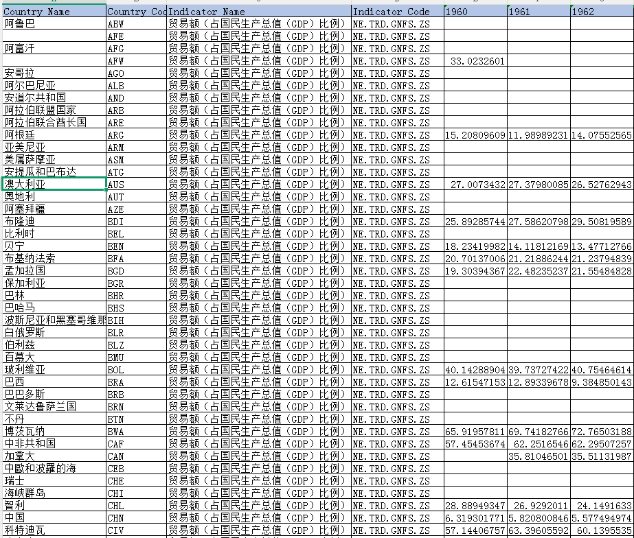Screen dimensions: 634x538
Task: Select the country name cell 中国
Action: tap(54, 518)
